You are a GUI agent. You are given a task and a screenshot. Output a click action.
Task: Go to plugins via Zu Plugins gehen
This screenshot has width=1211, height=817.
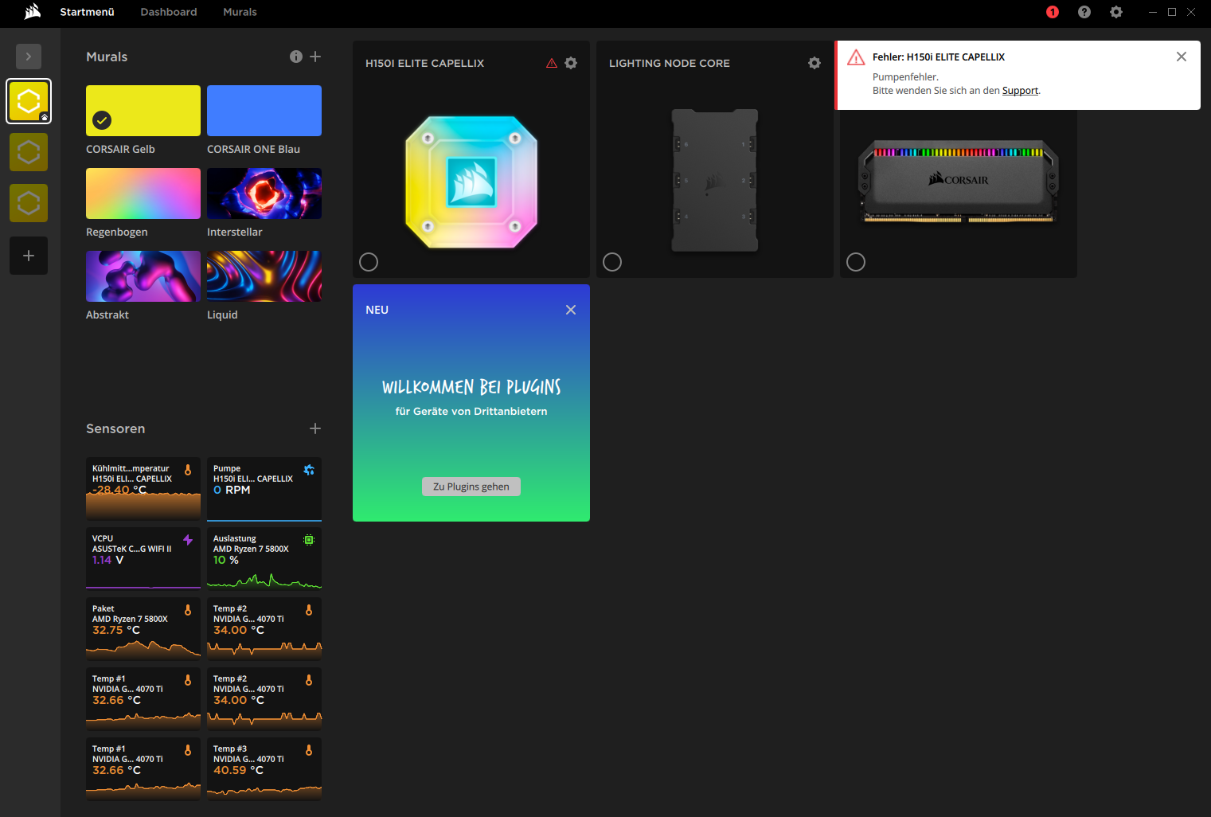471,487
